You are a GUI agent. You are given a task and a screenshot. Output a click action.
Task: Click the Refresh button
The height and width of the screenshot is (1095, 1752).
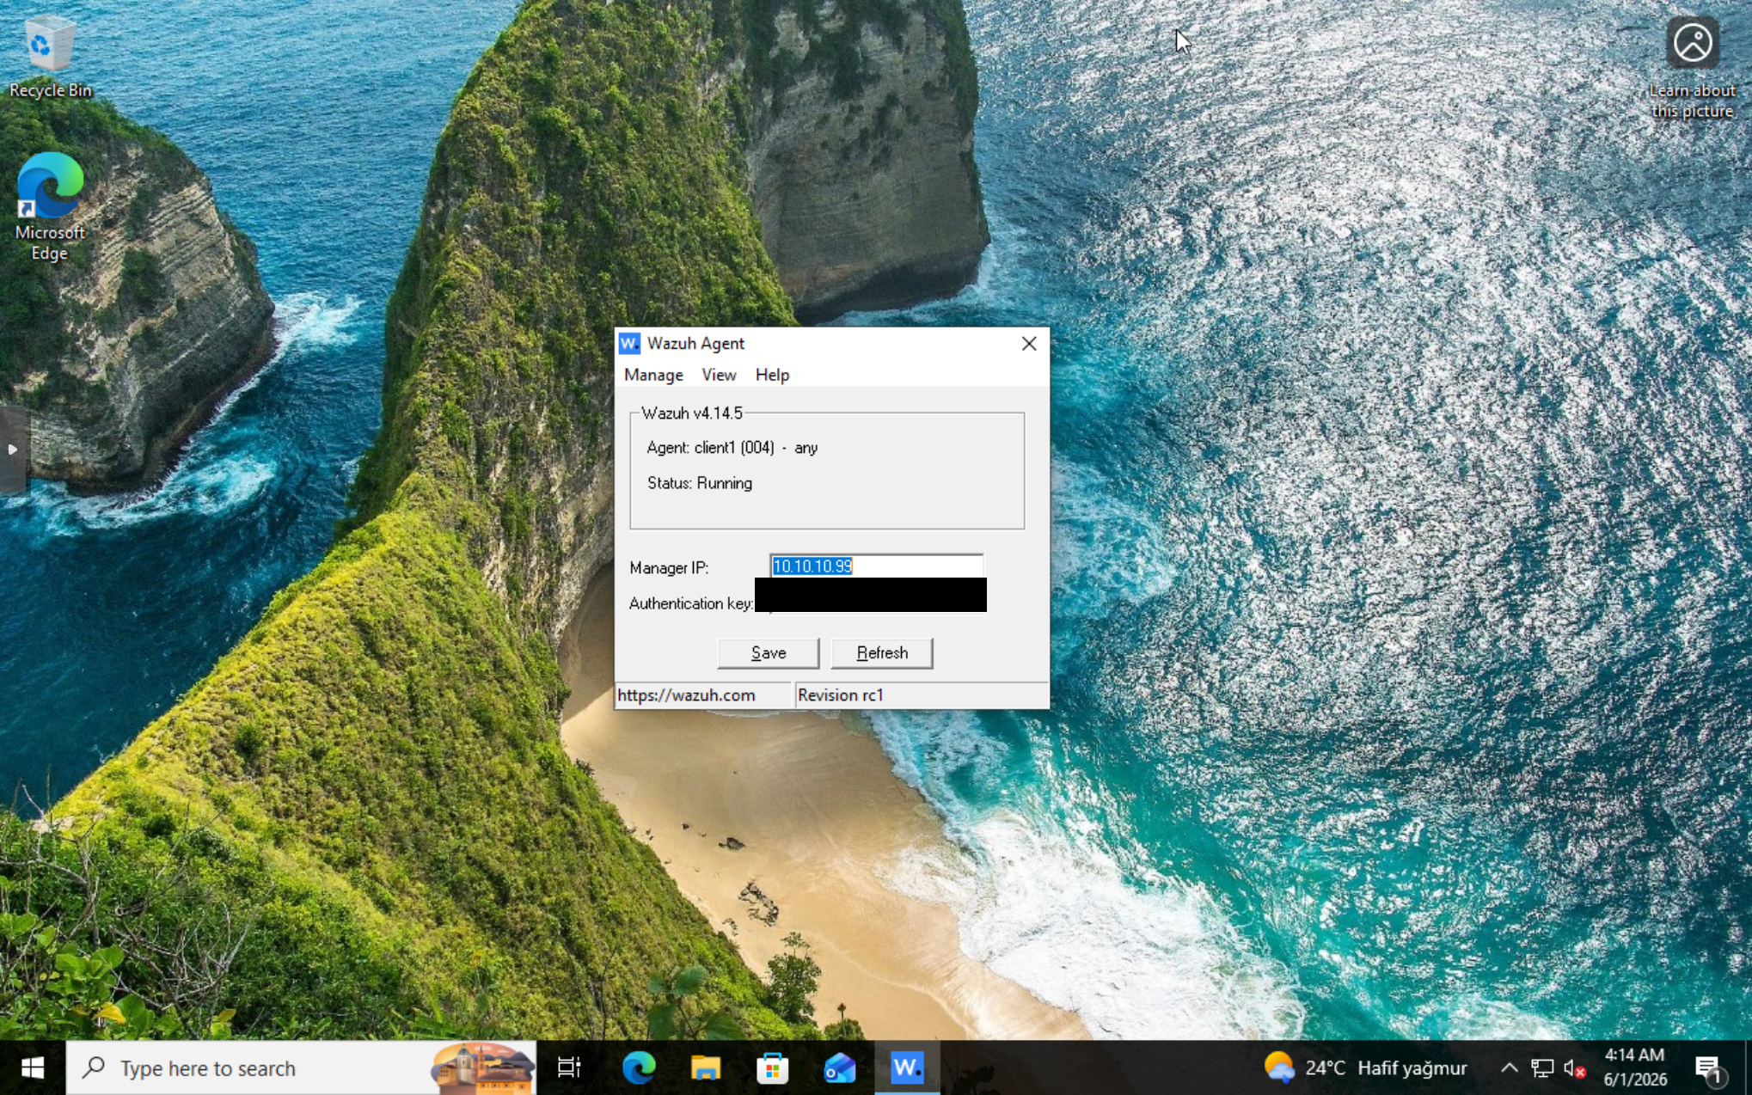[x=882, y=653]
